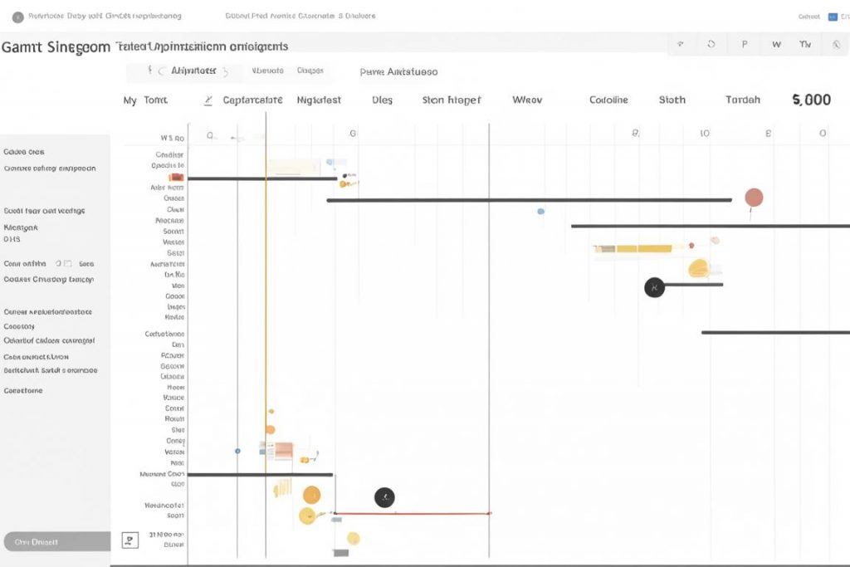
Task: Select the Nigiafest column tab
Action: click(319, 100)
